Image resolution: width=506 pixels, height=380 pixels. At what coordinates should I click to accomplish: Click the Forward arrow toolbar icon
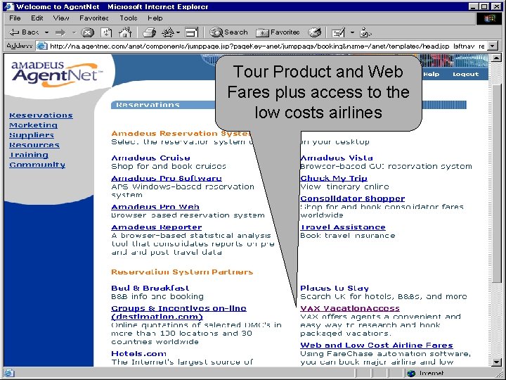[x=60, y=32]
